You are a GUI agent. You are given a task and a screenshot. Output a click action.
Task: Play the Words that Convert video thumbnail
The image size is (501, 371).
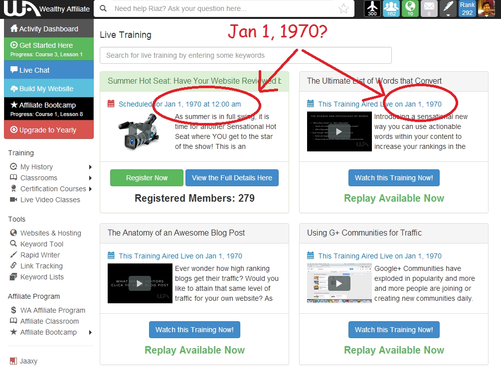click(x=339, y=131)
